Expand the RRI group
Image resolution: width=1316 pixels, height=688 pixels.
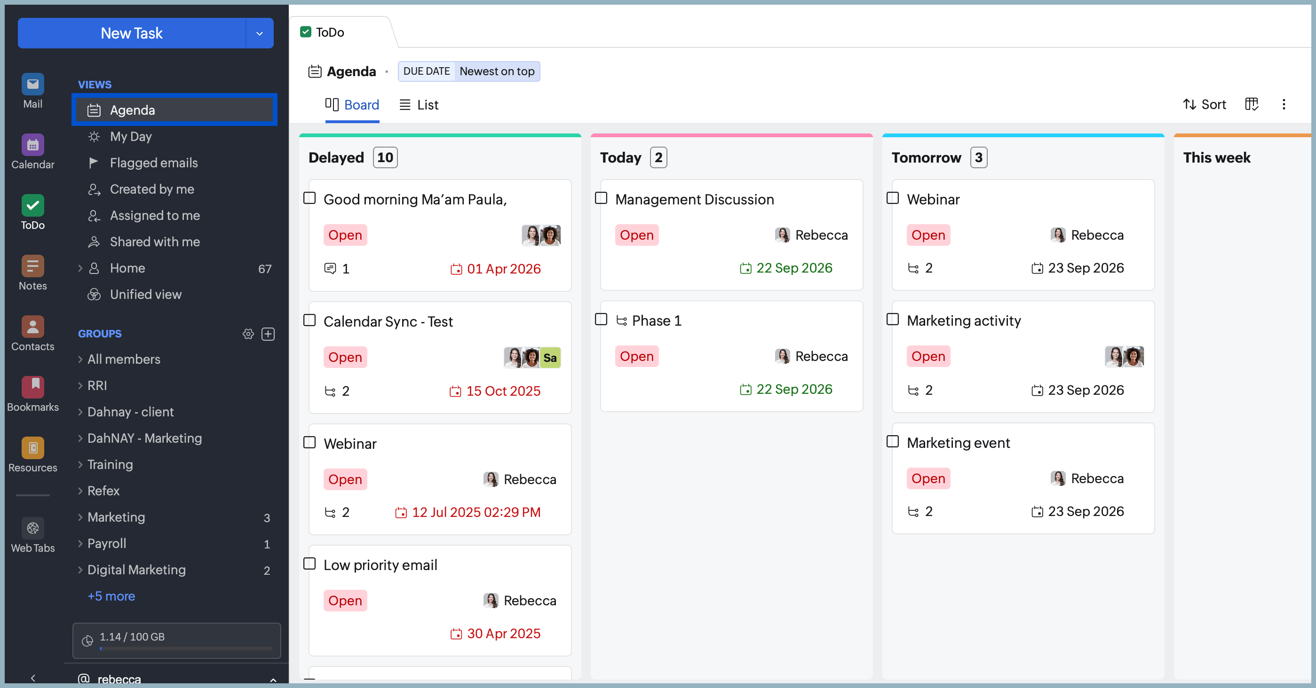tap(80, 385)
